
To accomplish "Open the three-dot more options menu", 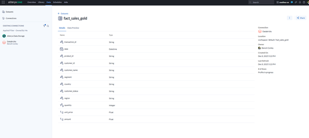I will [290, 18].
